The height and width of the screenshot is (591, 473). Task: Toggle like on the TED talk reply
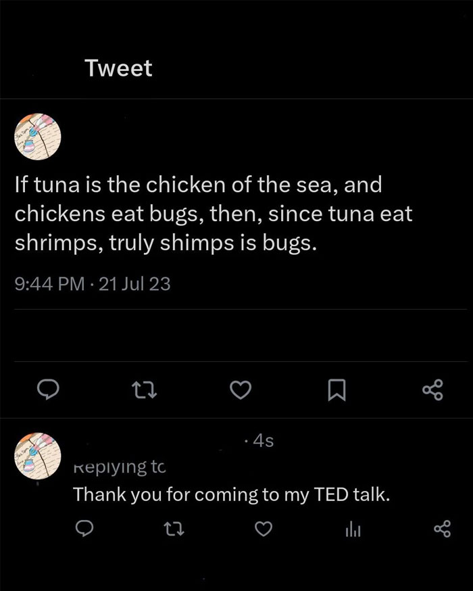(264, 531)
